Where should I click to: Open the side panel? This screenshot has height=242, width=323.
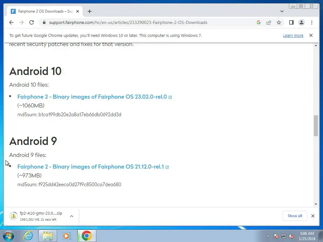pos(291,22)
